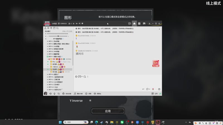223x125 pixels.
Task: Open Microsoft Edge from the taskbar
Action: (x=96, y=122)
